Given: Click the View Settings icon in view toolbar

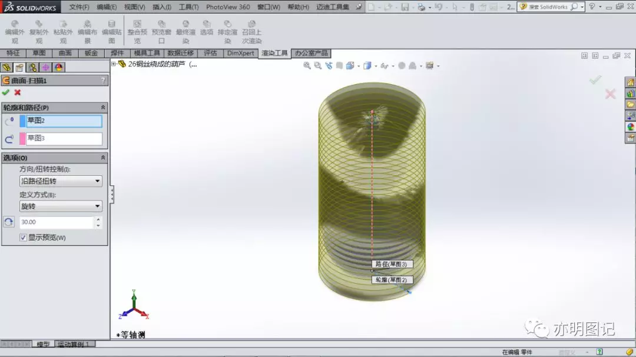Looking at the screenshot, I should [429, 66].
